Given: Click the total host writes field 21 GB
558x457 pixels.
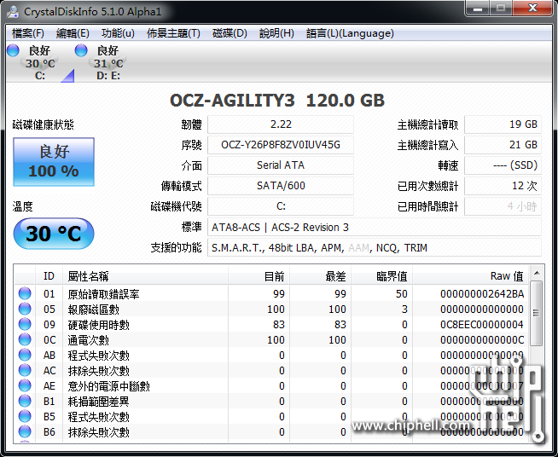Looking at the screenshot, I should click(x=503, y=145).
